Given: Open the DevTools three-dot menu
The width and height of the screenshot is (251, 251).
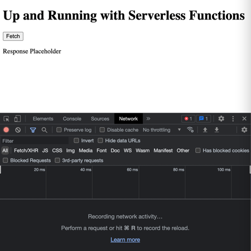Looking at the screenshot, I should point(233,119).
